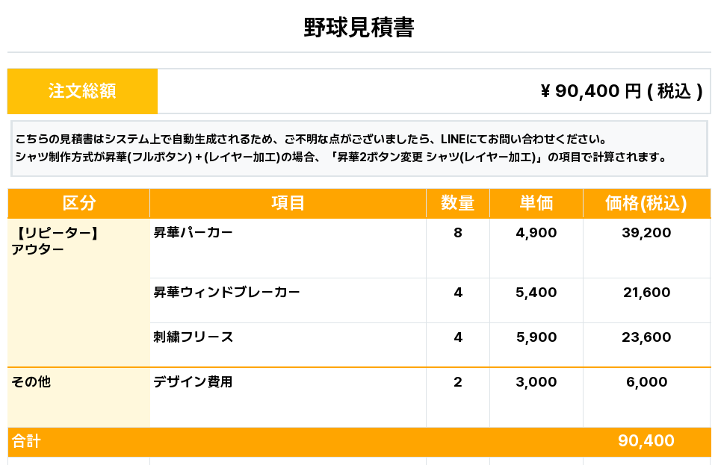
Task: Click the 23,600 price cell
Action: [x=646, y=337]
